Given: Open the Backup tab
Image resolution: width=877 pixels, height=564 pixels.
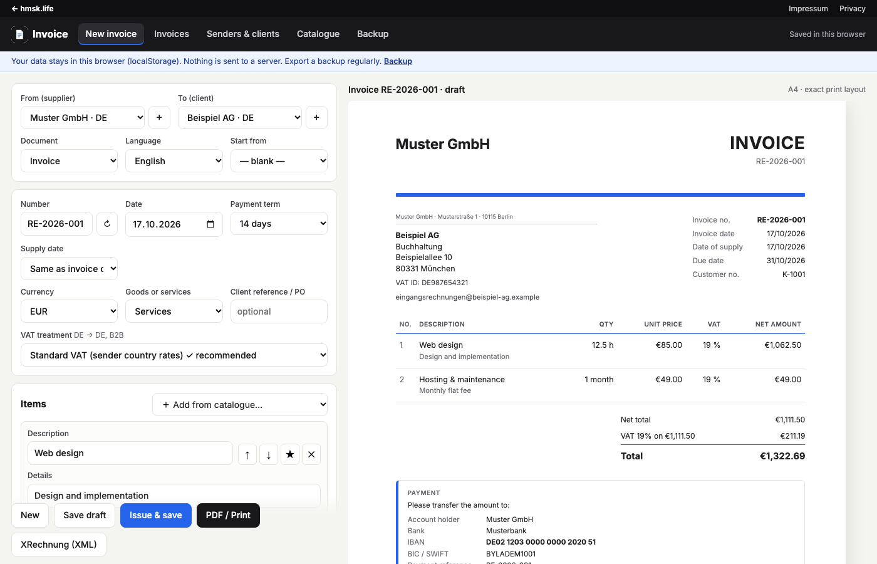Looking at the screenshot, I should (x=373, y=34).
